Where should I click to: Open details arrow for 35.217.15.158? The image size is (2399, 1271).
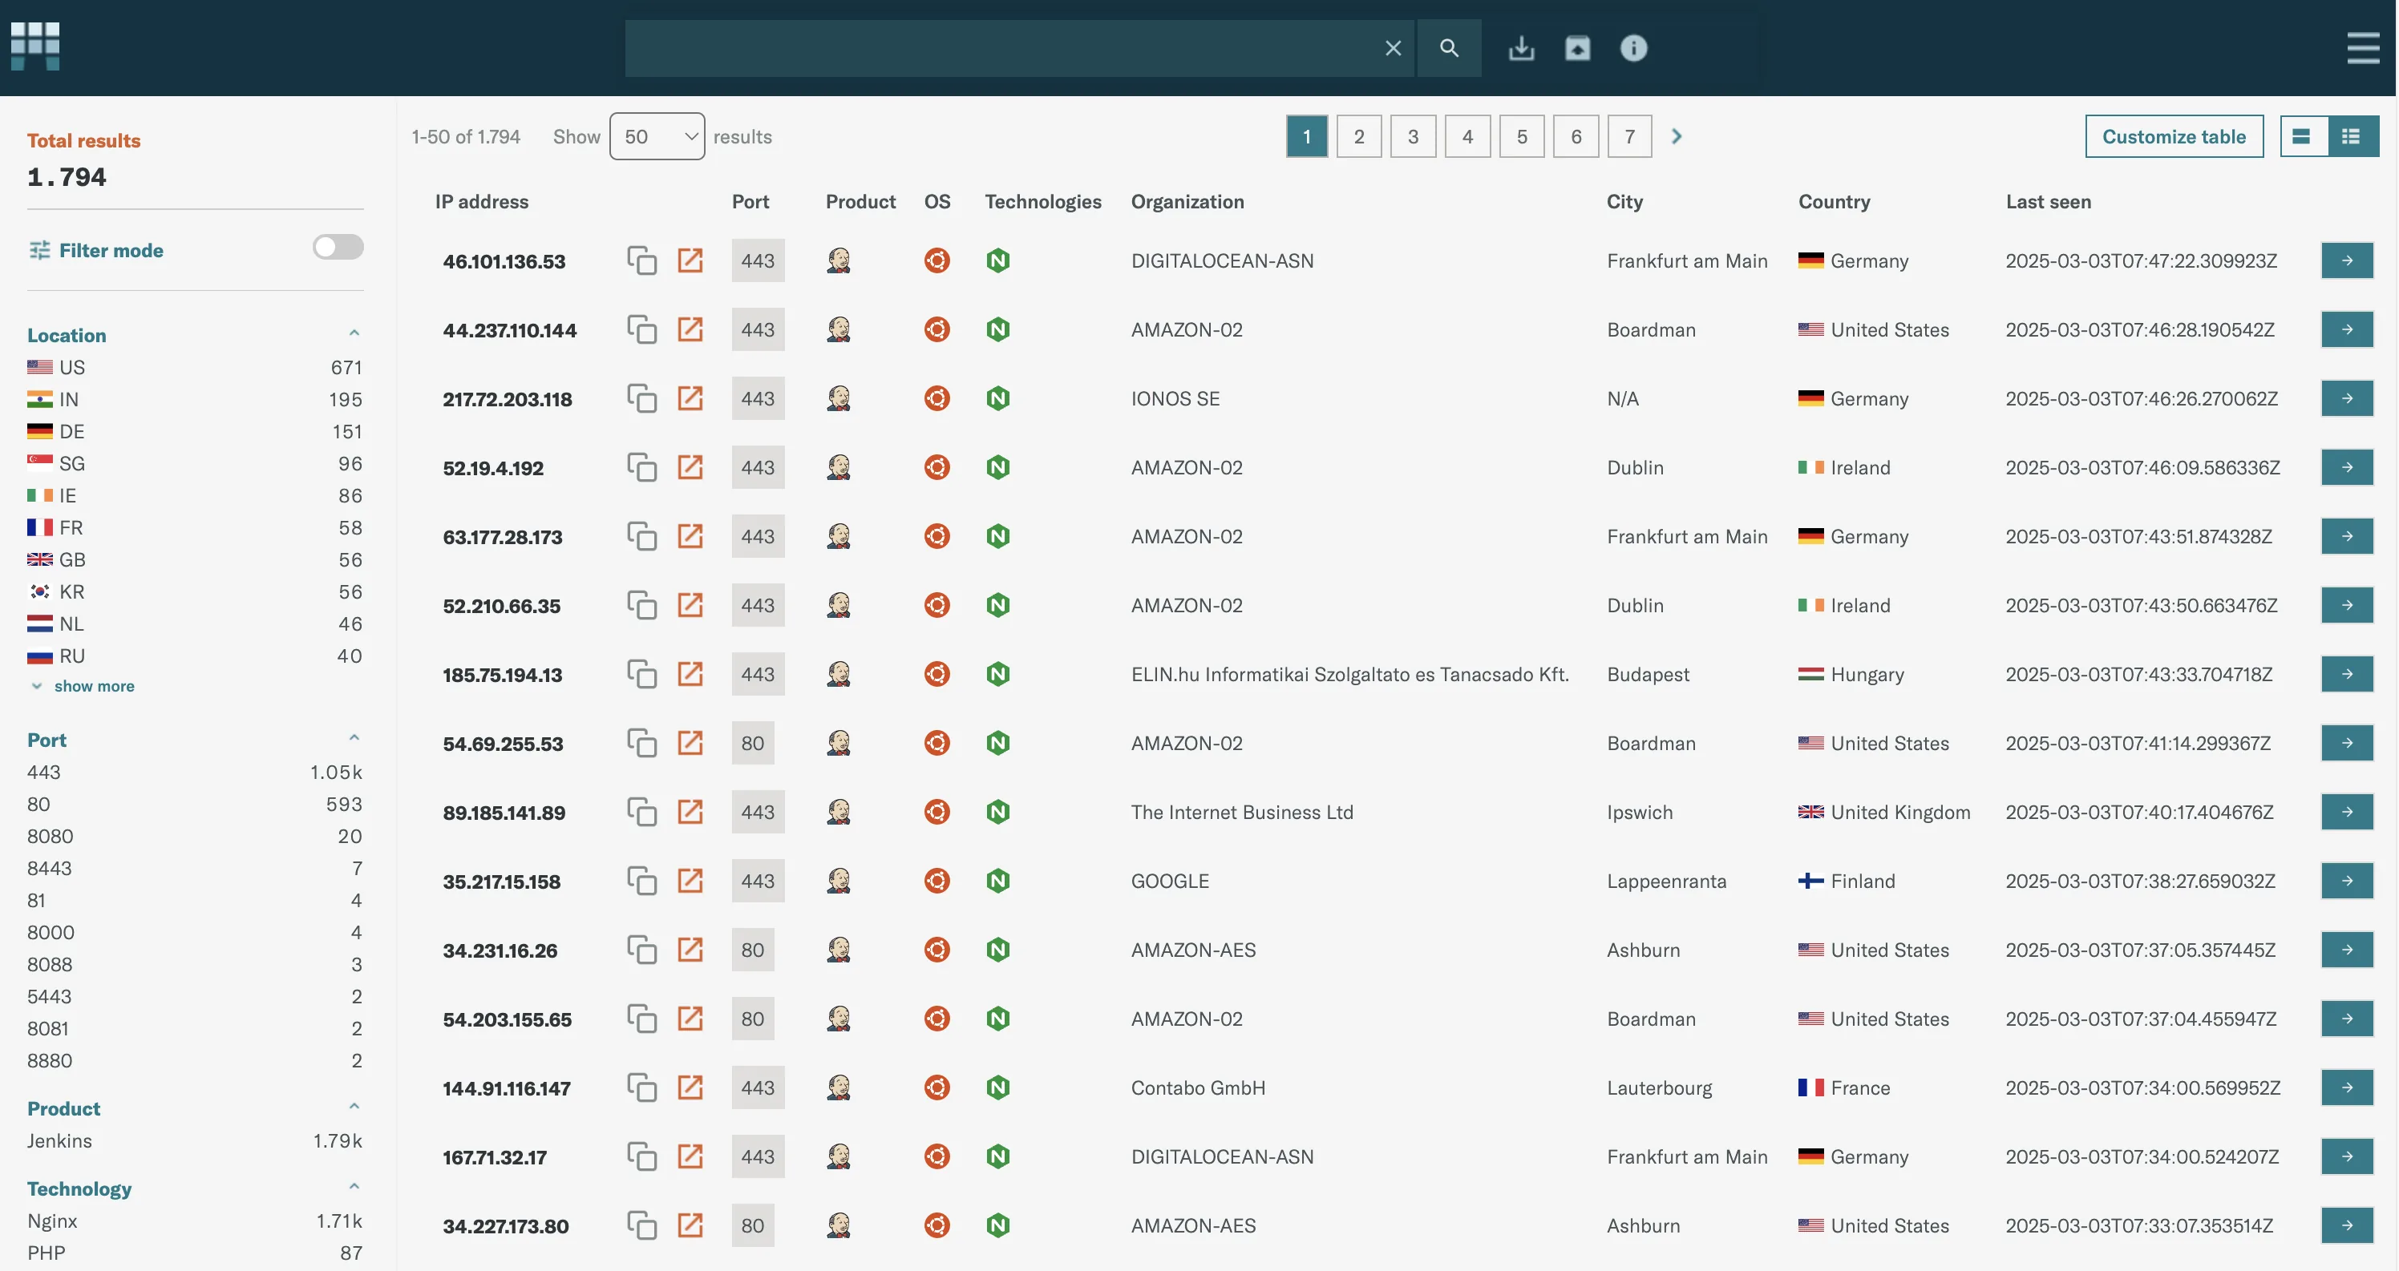point(2347,881)
